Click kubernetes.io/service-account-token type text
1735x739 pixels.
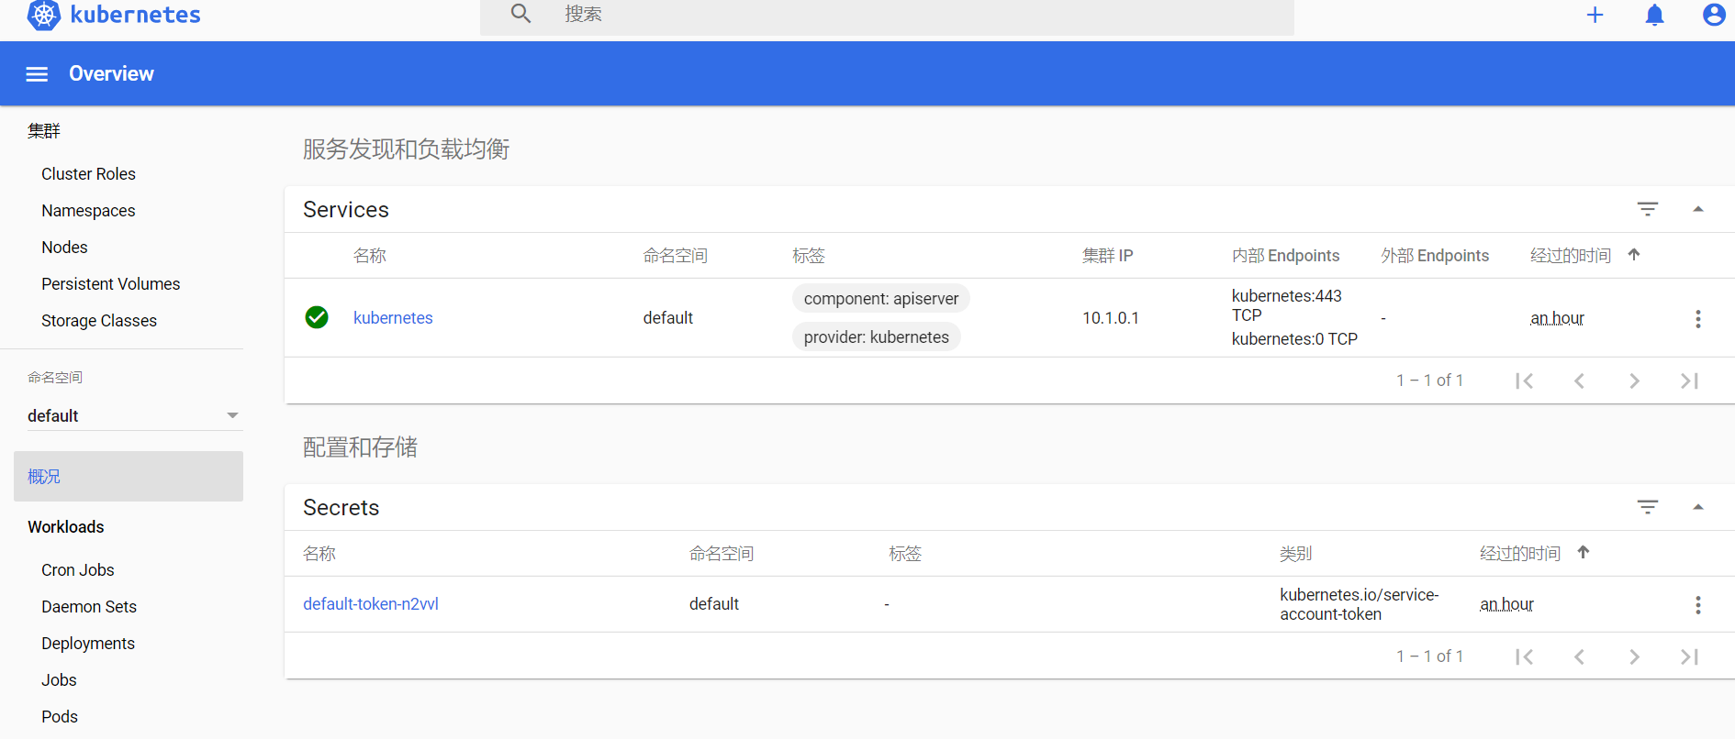1360,604
